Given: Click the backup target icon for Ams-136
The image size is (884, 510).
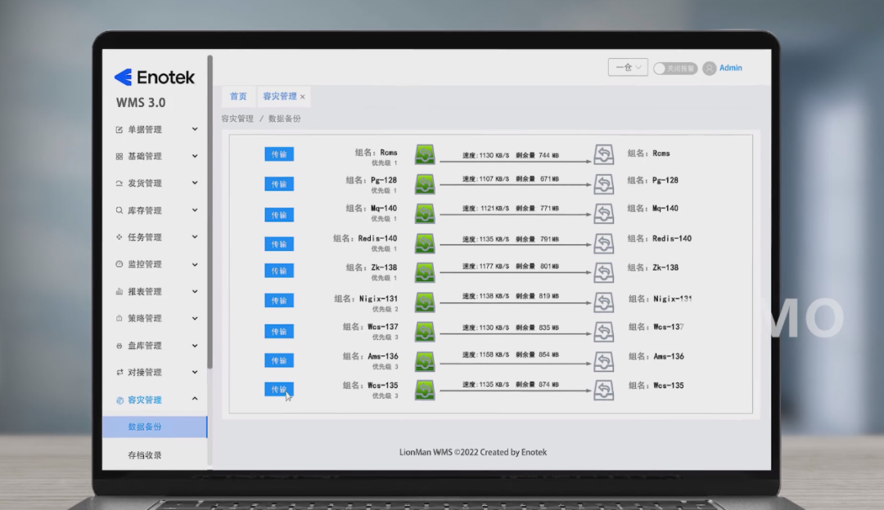Looking at the screenshot, I should click(603, 361).
